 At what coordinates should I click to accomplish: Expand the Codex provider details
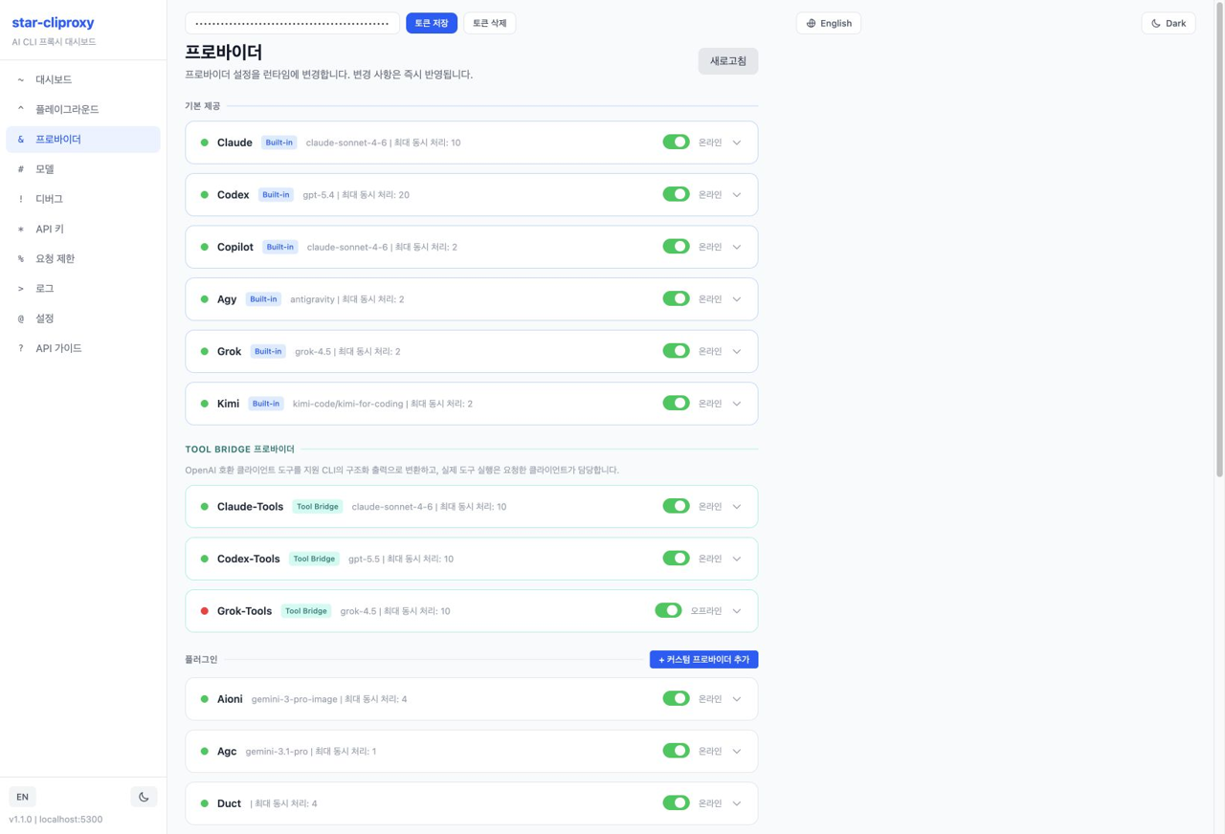[737, 195]
